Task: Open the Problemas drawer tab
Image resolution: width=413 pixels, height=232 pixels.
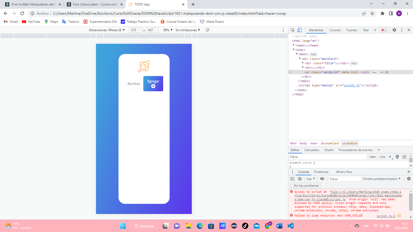Action: [x=321, y=172]
